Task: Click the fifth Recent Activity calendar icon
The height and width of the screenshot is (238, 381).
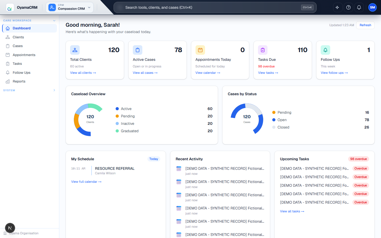Action: click(179, 222)
